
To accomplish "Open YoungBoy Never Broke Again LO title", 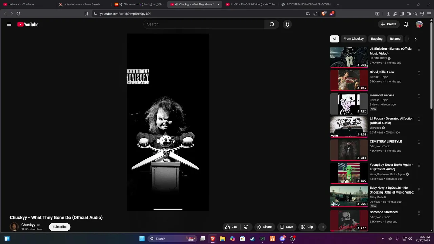I will [x=391, y=167].
